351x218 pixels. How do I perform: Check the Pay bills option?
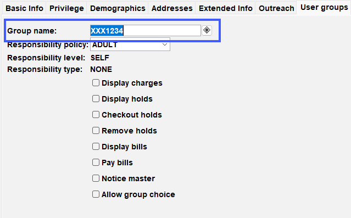pyautogui.click(x=96, y=163)
